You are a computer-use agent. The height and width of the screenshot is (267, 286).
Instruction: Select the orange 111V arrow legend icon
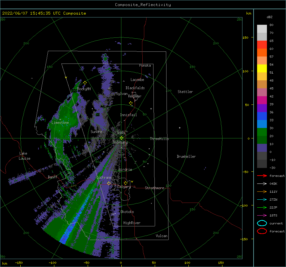(262, 191)
